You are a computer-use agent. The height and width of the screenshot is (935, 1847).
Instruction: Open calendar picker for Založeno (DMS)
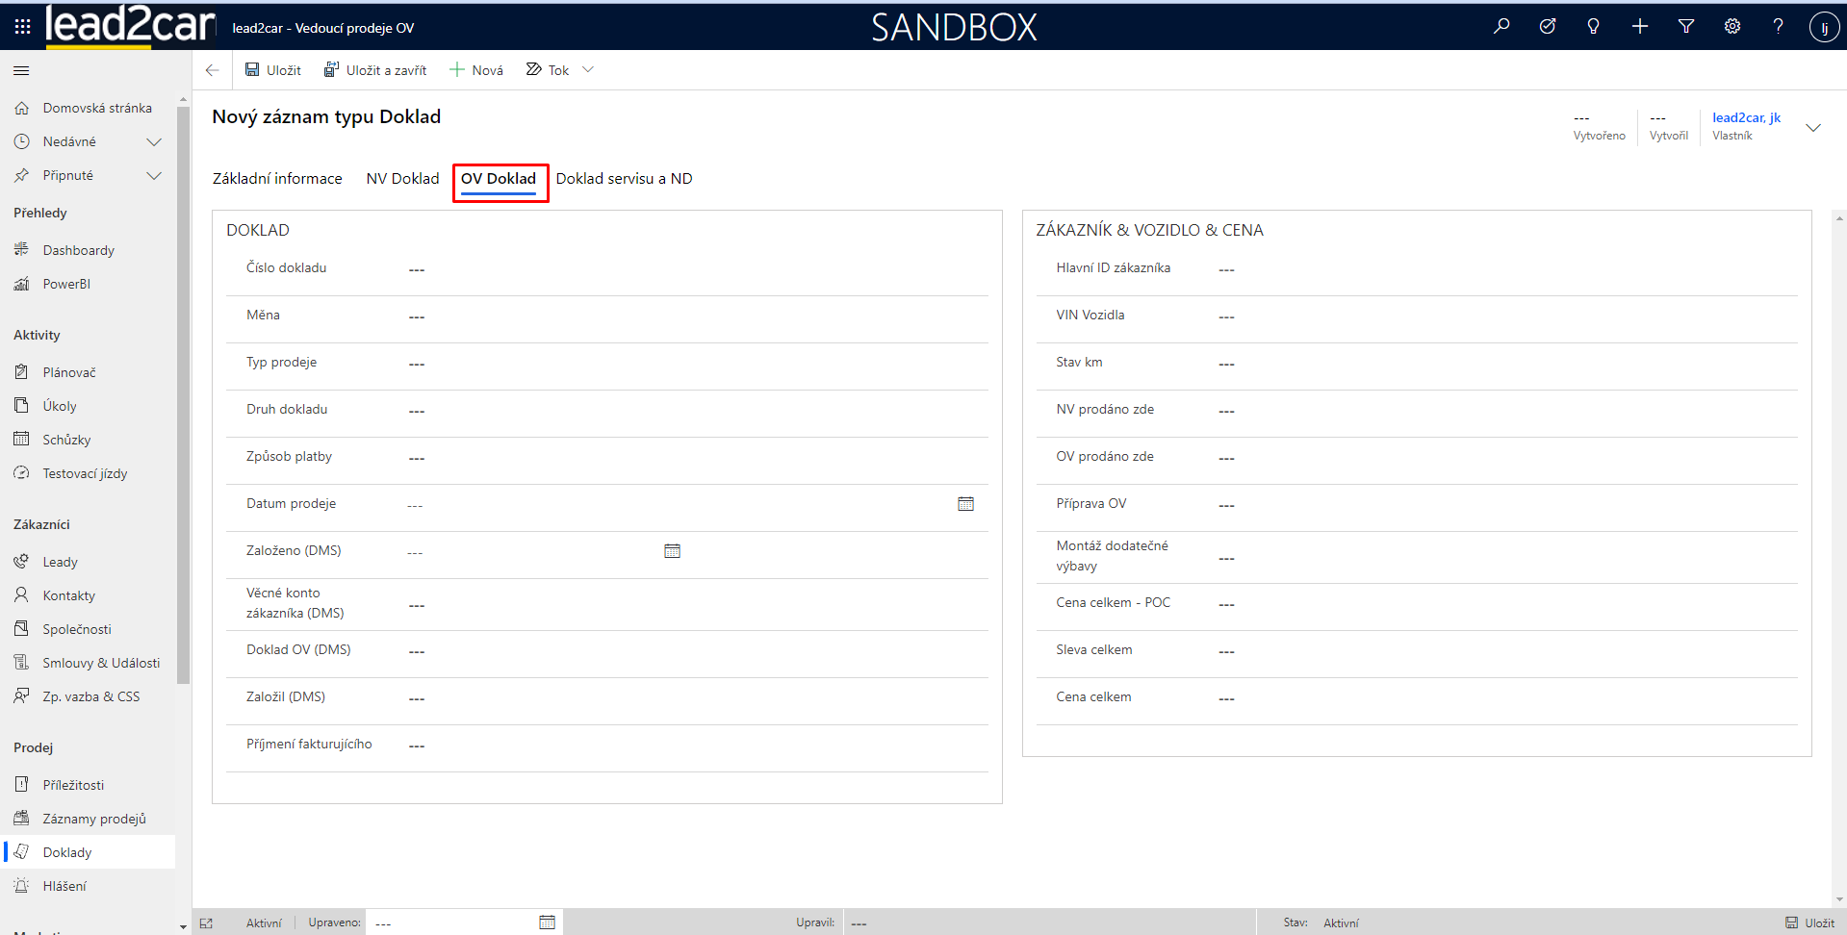tap(672, 551)
